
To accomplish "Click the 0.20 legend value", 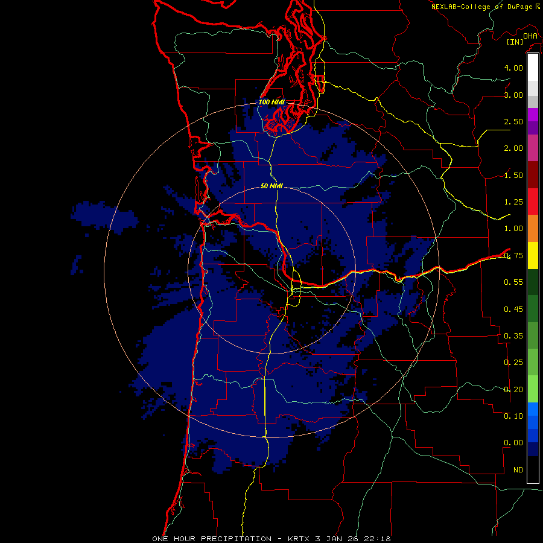I will 513,390.
